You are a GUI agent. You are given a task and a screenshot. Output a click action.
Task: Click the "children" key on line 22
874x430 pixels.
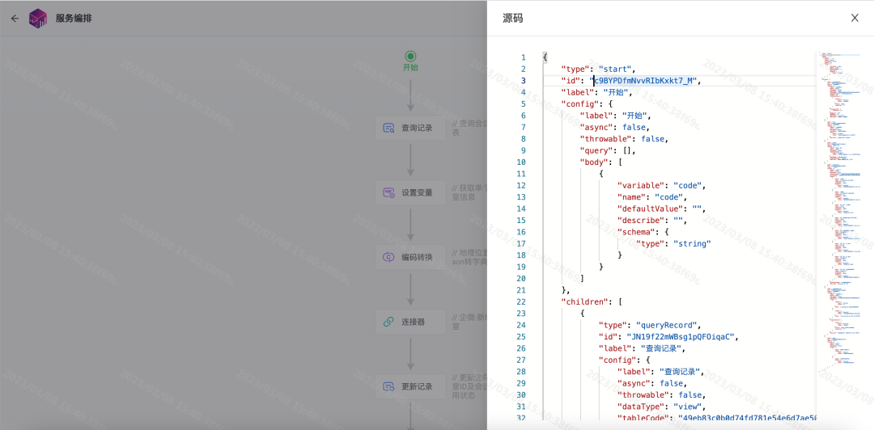click(584, 302)
